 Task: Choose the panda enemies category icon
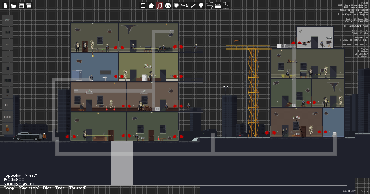point(168,6)
